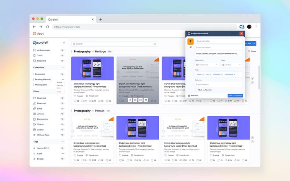Screen dimensions: 290x181
Task: Click the Enter remarks field
Action: [x=218, y=84]
